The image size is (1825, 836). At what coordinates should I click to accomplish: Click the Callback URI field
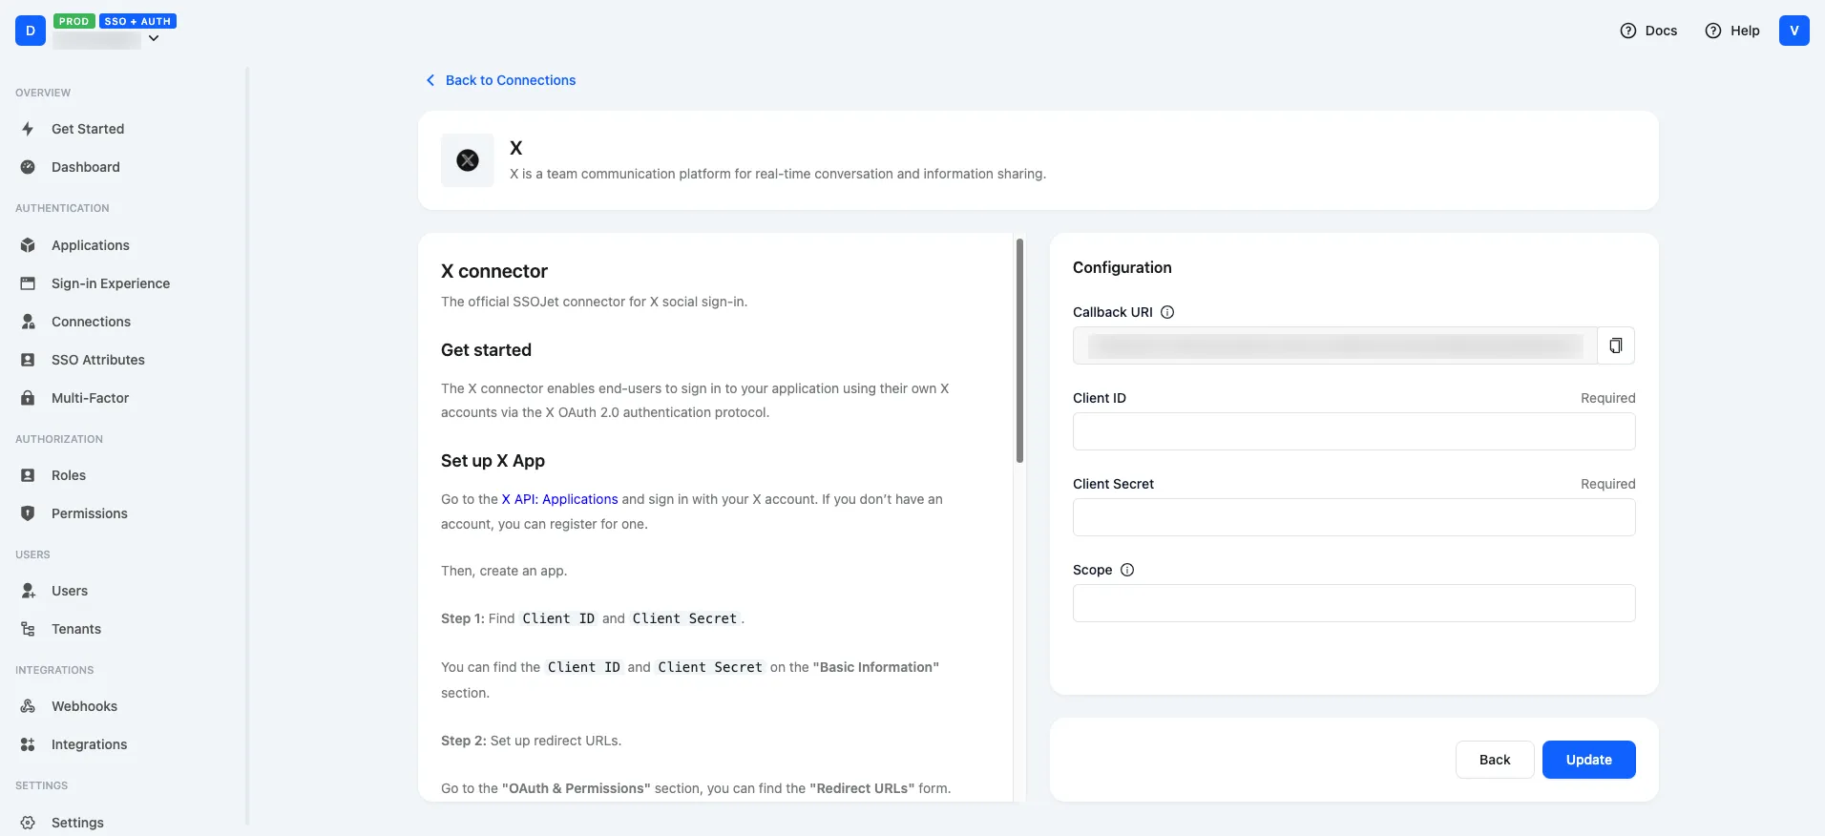pos(1334,345)
